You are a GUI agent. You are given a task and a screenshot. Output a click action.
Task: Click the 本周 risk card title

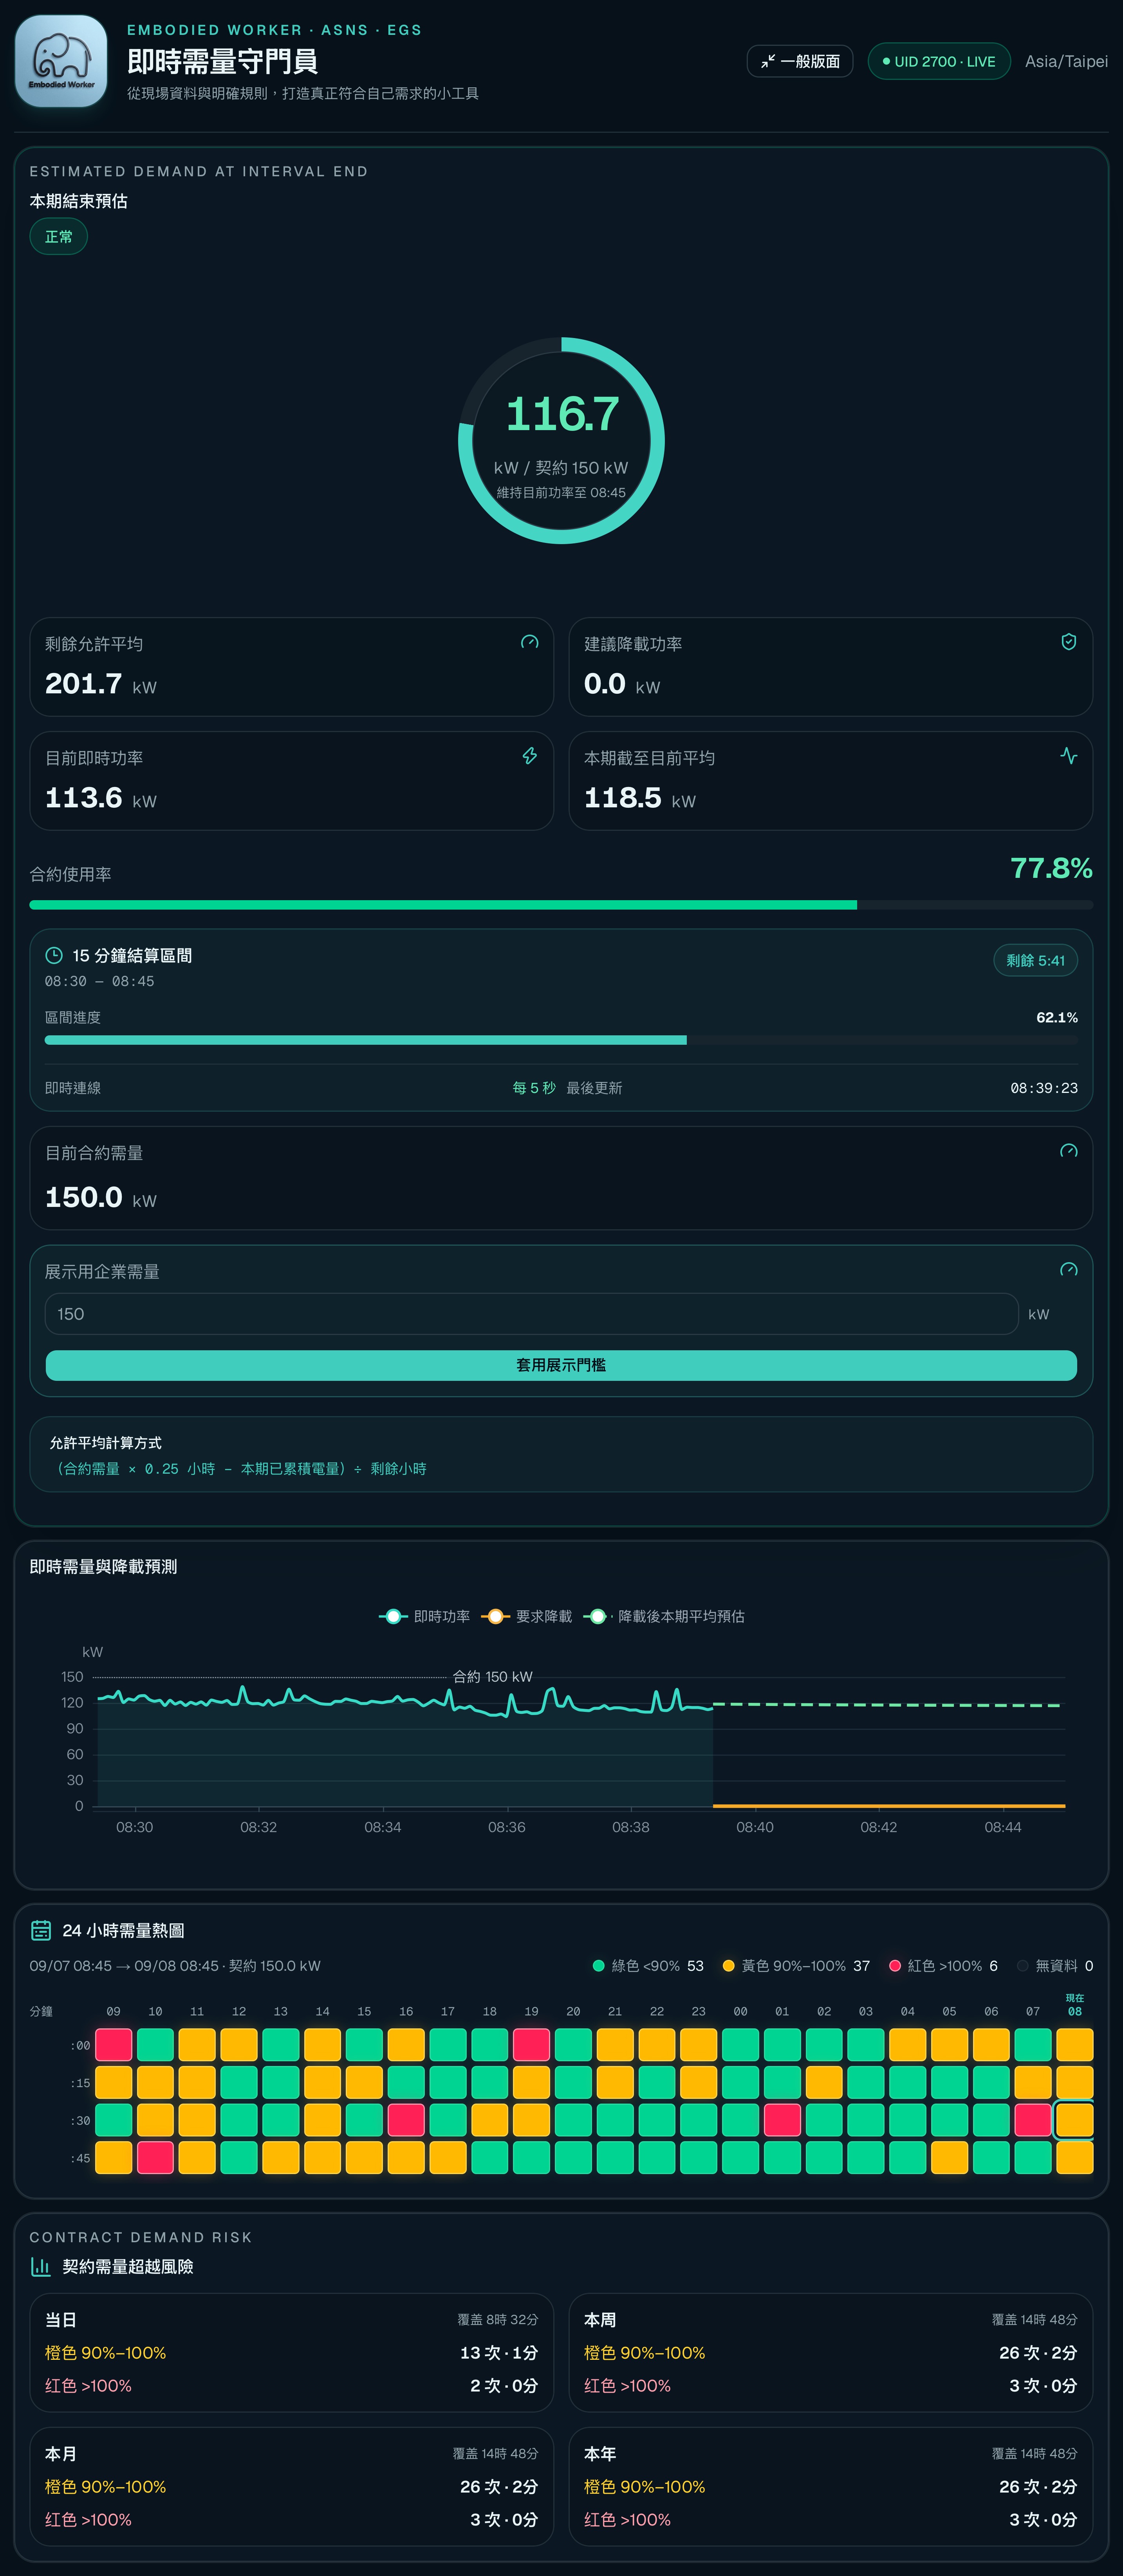click(x=600, y=2319)
